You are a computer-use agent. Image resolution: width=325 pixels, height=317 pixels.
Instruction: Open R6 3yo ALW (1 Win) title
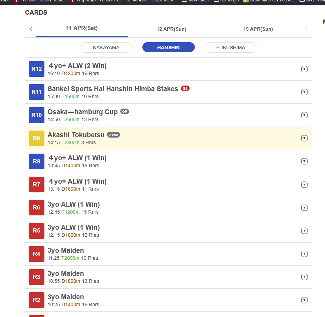click(74, 204)
